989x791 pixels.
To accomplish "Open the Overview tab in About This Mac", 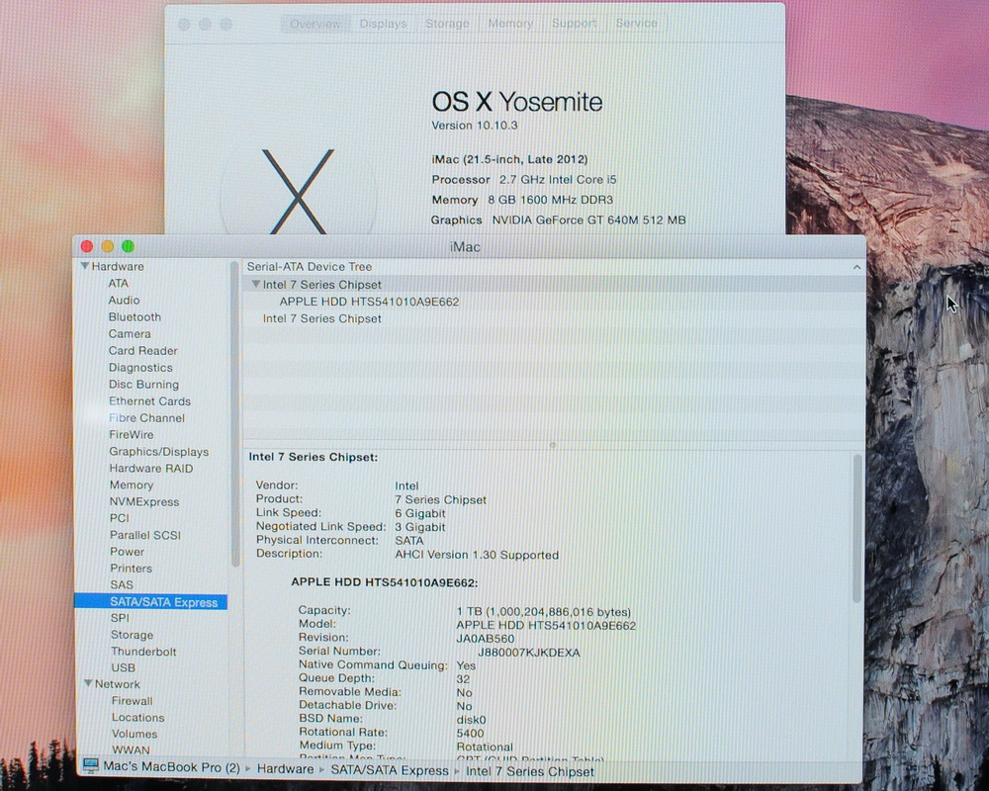I will (x=315, y=24).
